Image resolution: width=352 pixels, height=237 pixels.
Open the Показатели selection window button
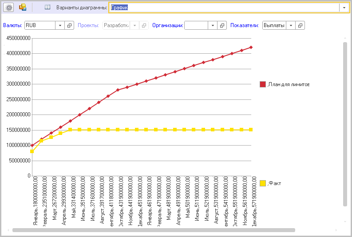(301, 26)
